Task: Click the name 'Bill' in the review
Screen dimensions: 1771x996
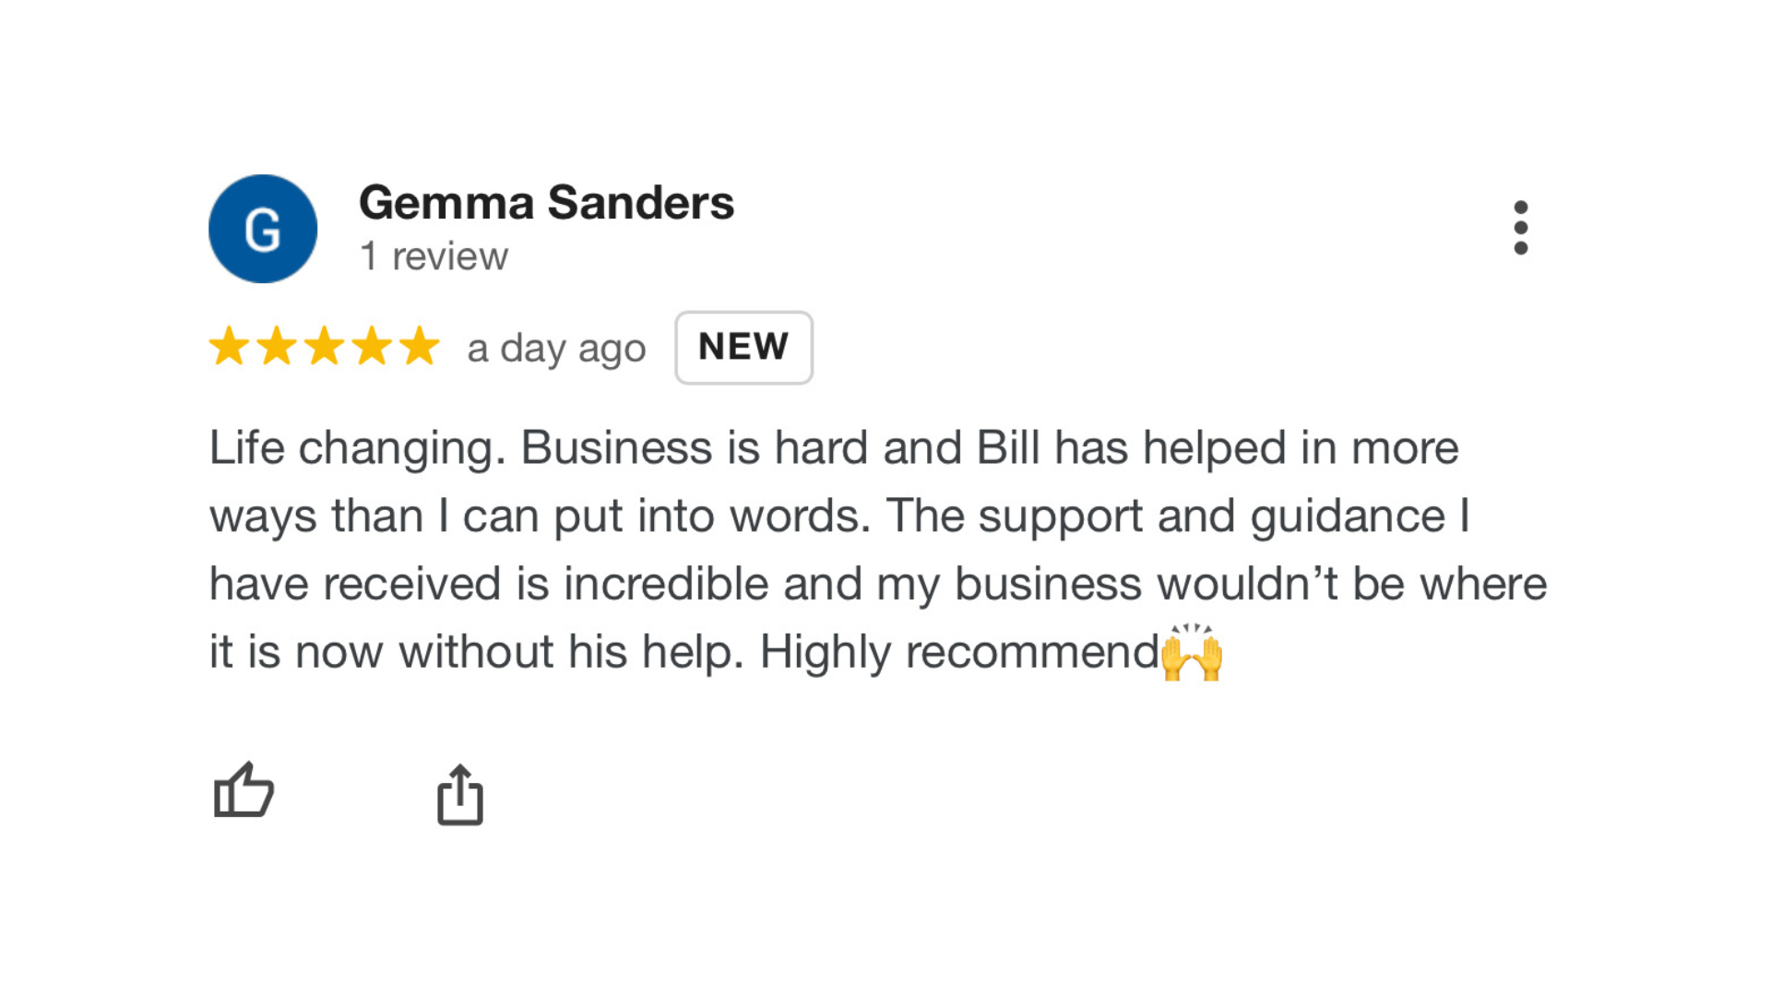Action: point(1007,448)
